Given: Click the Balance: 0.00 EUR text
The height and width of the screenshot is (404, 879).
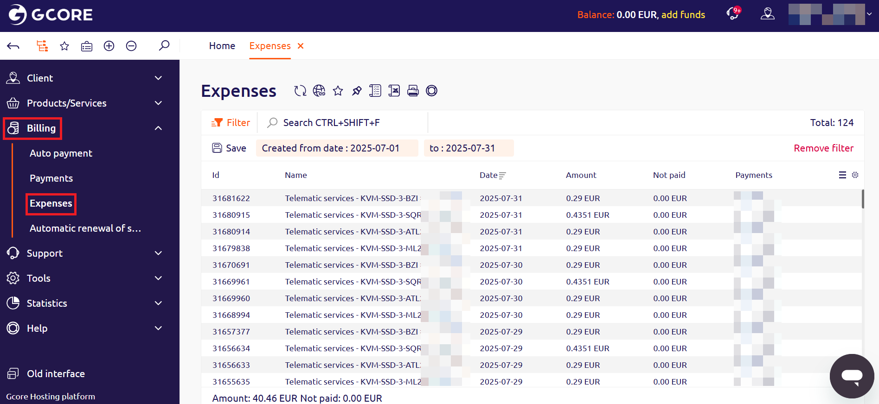Looking at the screenshot, I should pyautogui.click(x=617, y=14).
